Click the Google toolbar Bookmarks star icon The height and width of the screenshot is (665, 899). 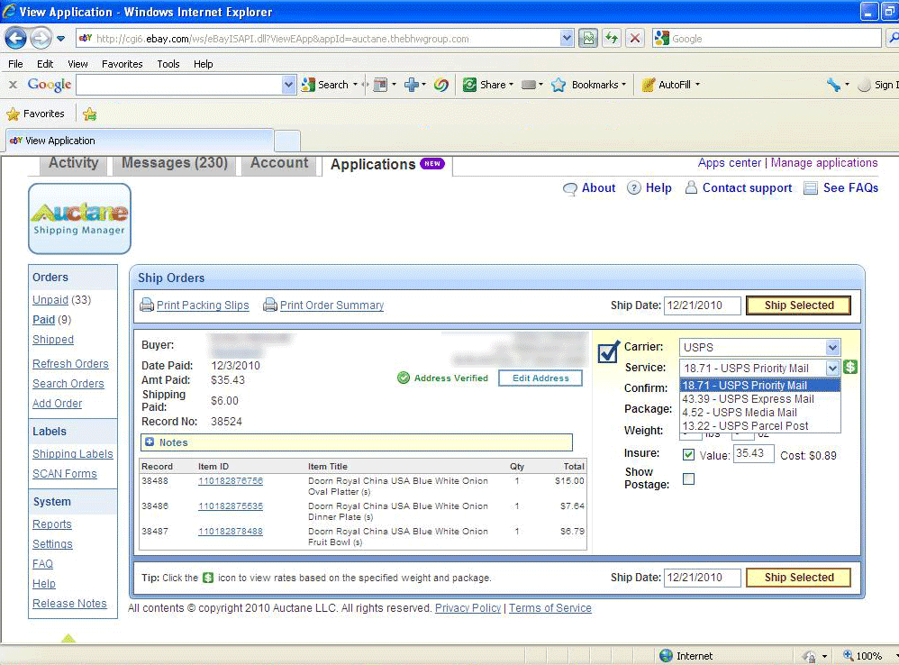click(x=558, y=85)
